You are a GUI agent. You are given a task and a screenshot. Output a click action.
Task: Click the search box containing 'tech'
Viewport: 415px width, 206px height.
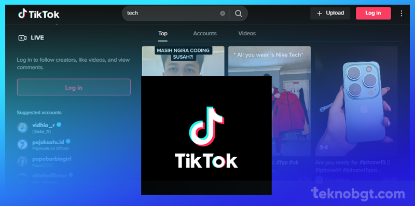185,13
